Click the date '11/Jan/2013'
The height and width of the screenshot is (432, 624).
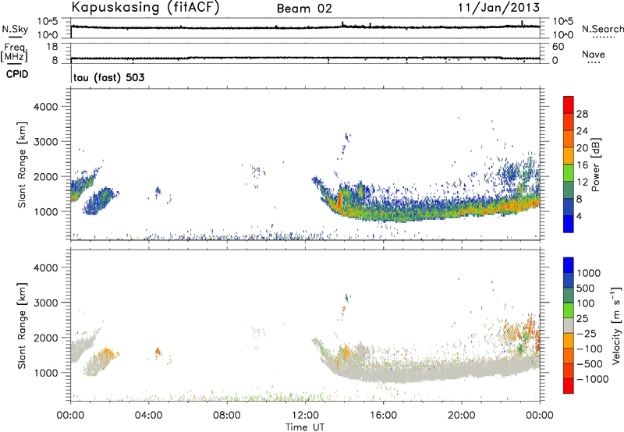(498, 8)
